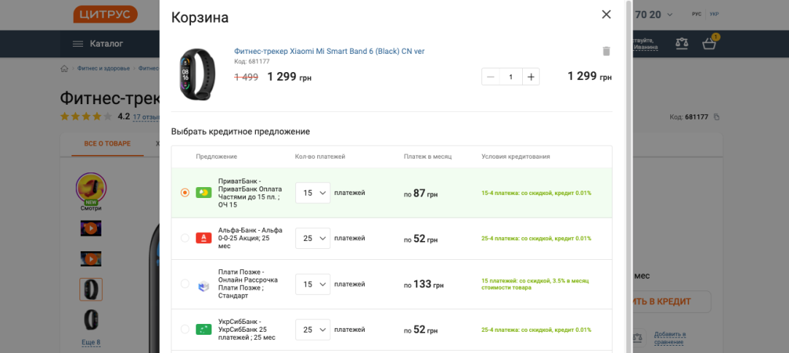Open Фитнес и здоровье breadcrumb link
The width and height of the screenshot is (789, 353).
103,68
